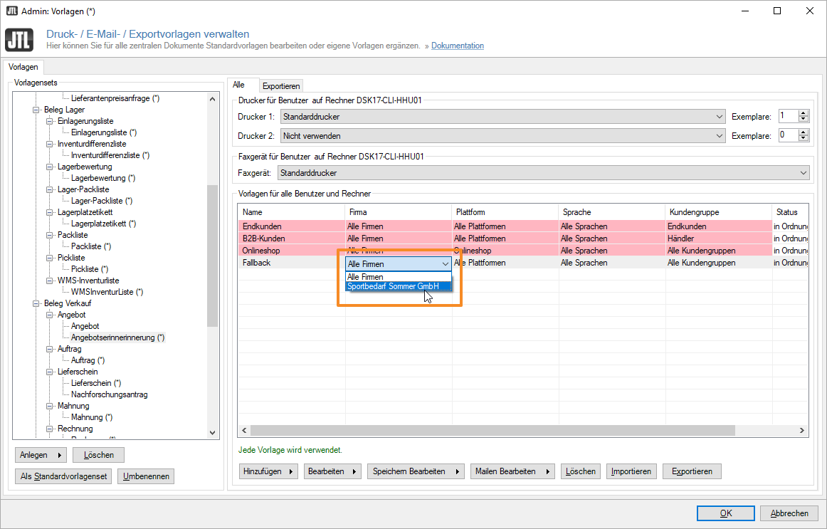827x529 pixels.
Task: Click the JTL logo icon
Action: [x=19, y=40]
